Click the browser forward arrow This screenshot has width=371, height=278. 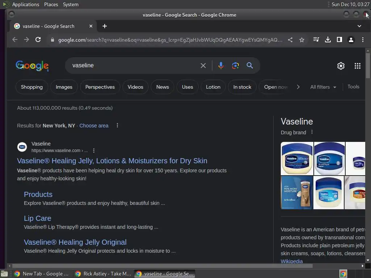point(26,40)
